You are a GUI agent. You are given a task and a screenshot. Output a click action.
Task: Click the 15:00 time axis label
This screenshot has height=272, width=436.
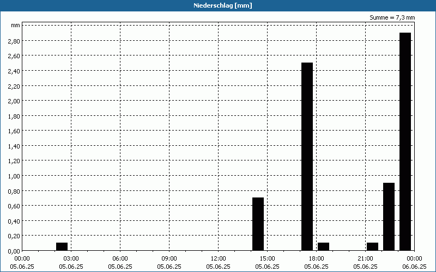pos(267,259)
